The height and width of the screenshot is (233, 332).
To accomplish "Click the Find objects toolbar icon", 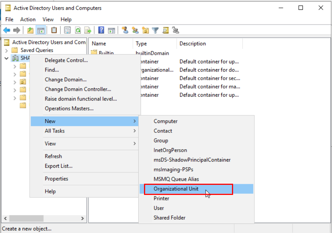I will (165, 30).
